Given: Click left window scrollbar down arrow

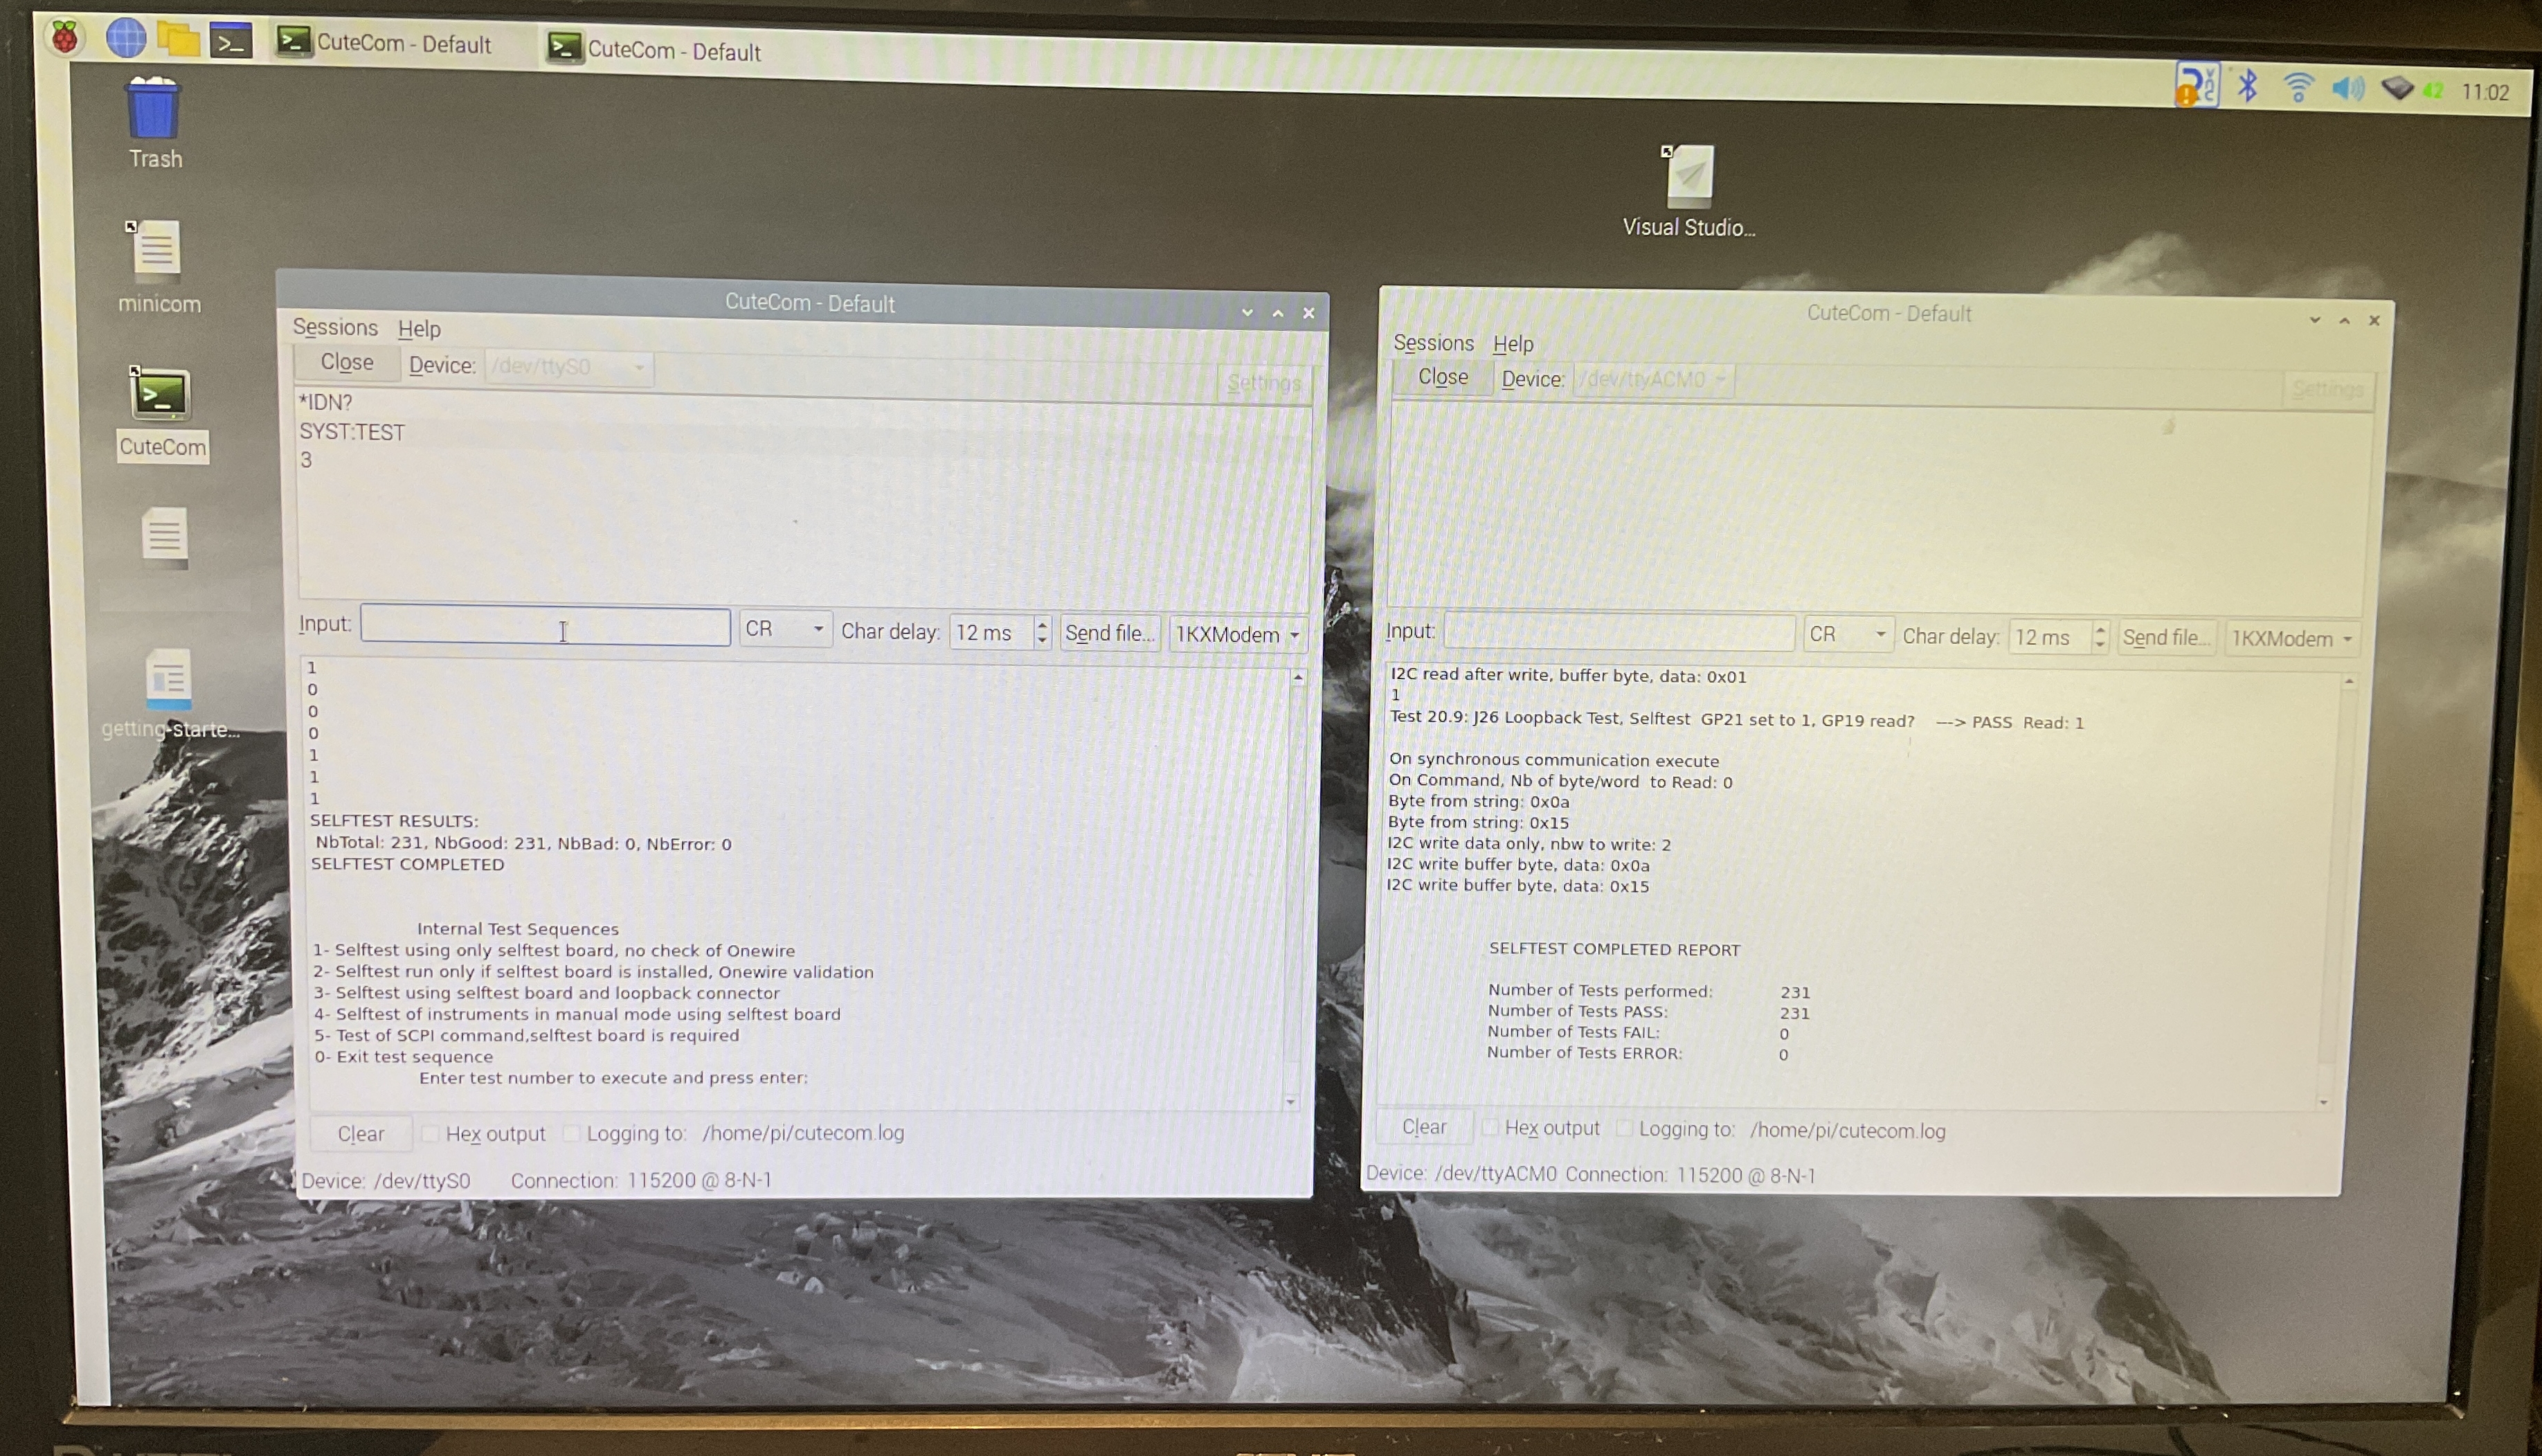Looking at the screenshot, I should click(x=1290, y=1102).
